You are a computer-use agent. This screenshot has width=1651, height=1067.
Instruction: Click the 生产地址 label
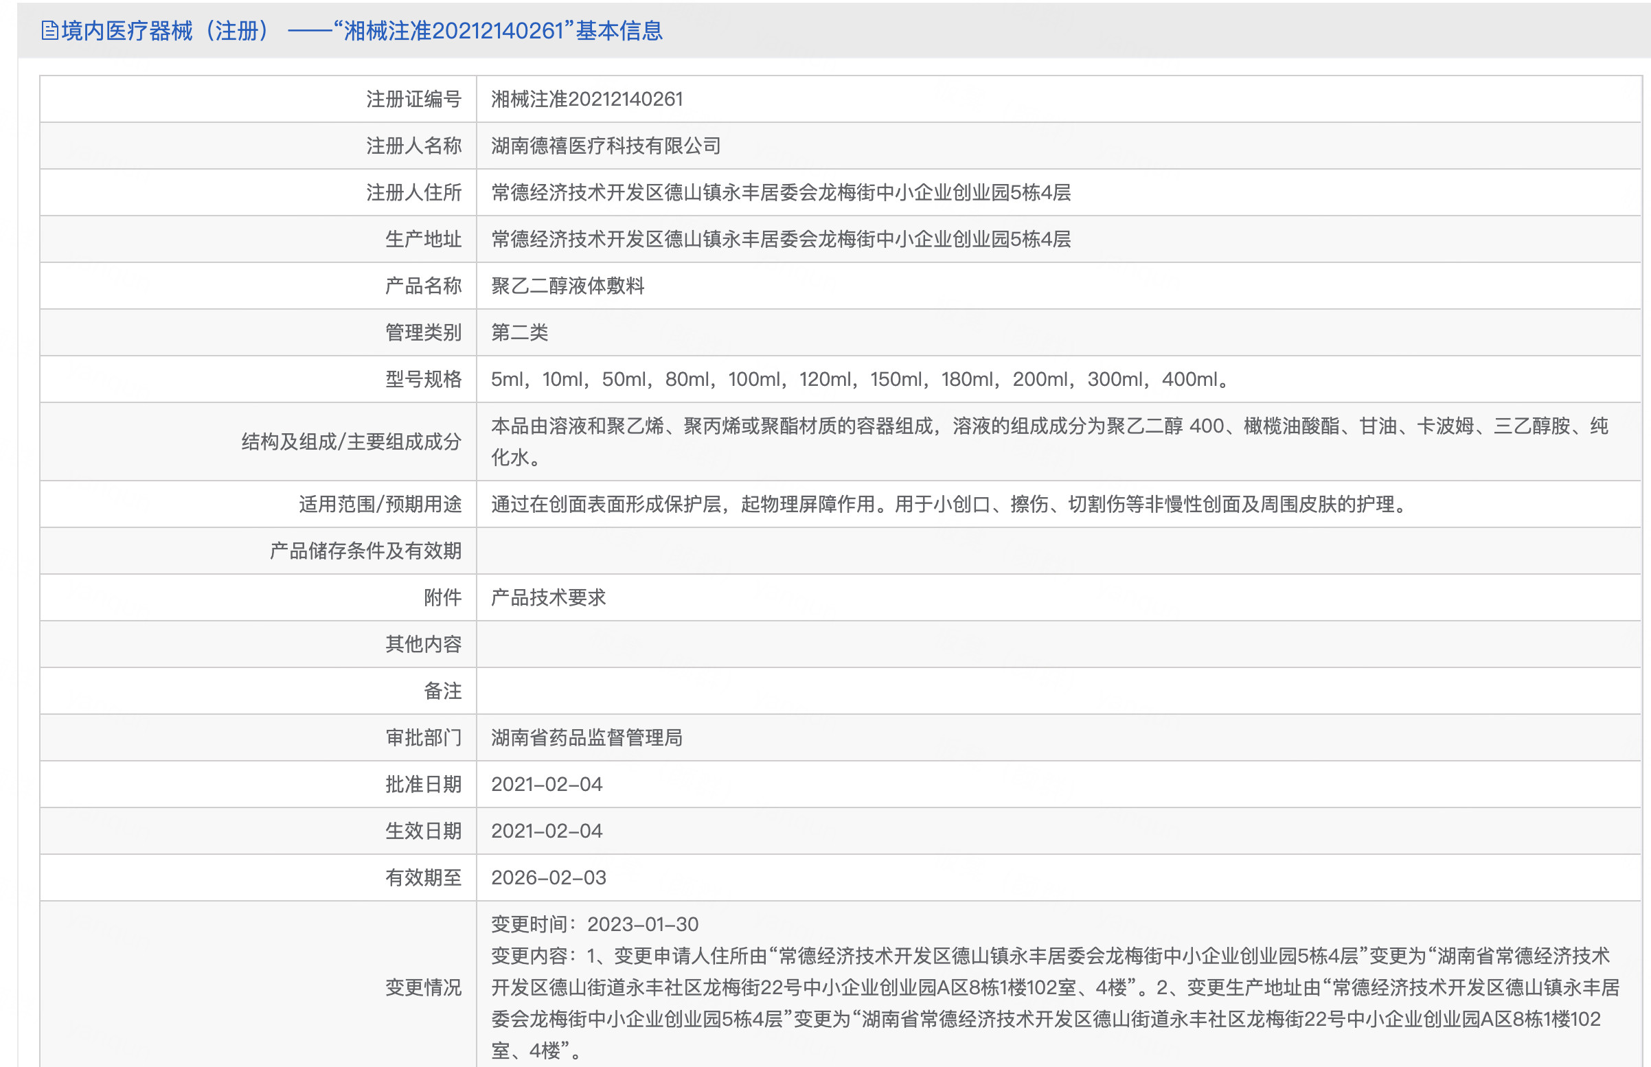tap(423, 239)
